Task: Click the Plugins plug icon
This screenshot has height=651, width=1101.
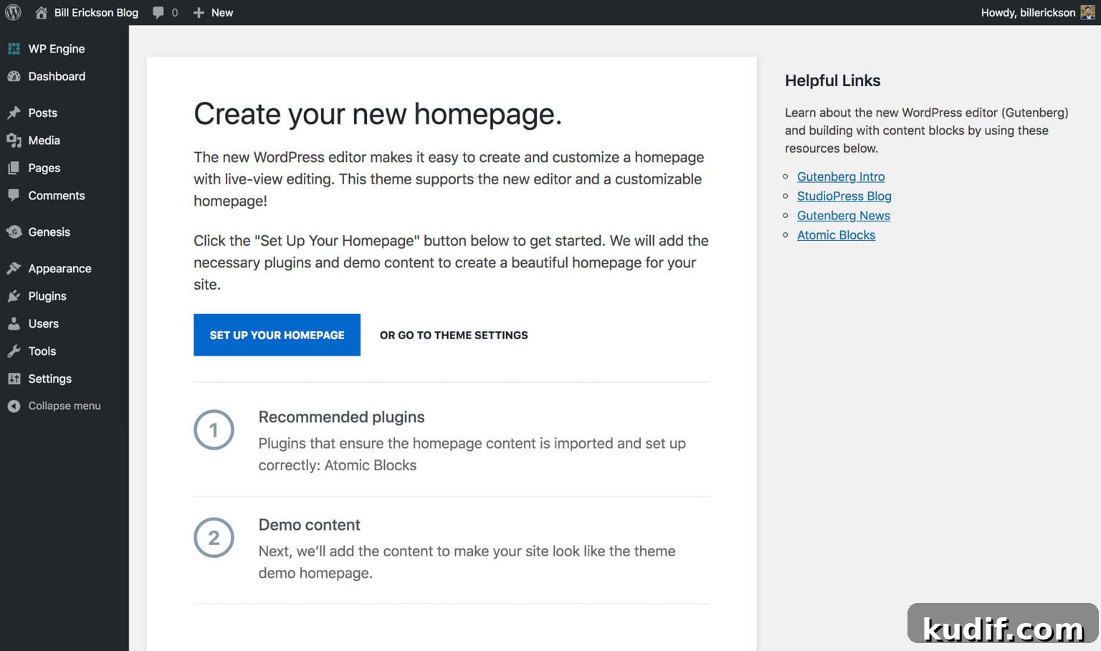Action: tap(14, 296)
